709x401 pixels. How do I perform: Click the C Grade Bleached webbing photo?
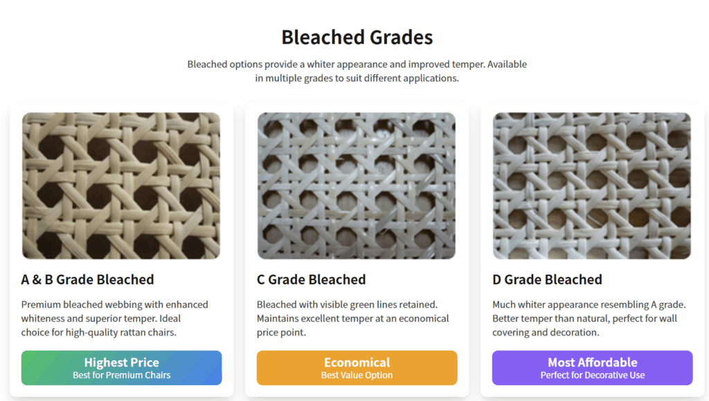point(357,185)
